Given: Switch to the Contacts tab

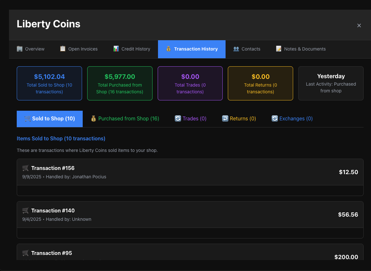Looking at the screenshot, I should (x=247, y=49).
